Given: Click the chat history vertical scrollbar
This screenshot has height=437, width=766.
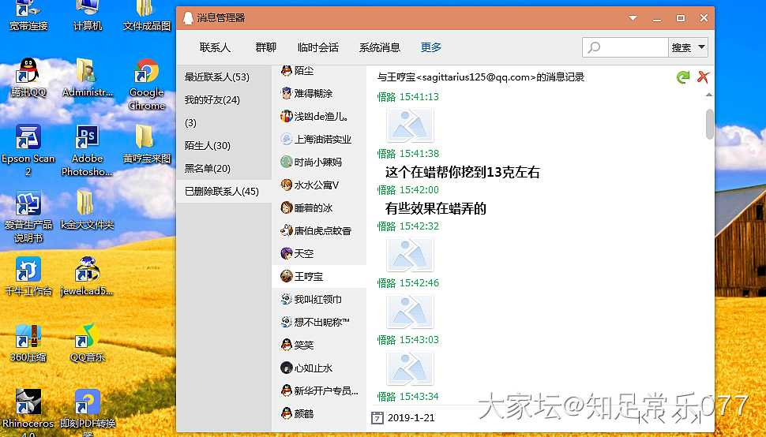Looking at the screenshot, I should (x=709, y=124).
